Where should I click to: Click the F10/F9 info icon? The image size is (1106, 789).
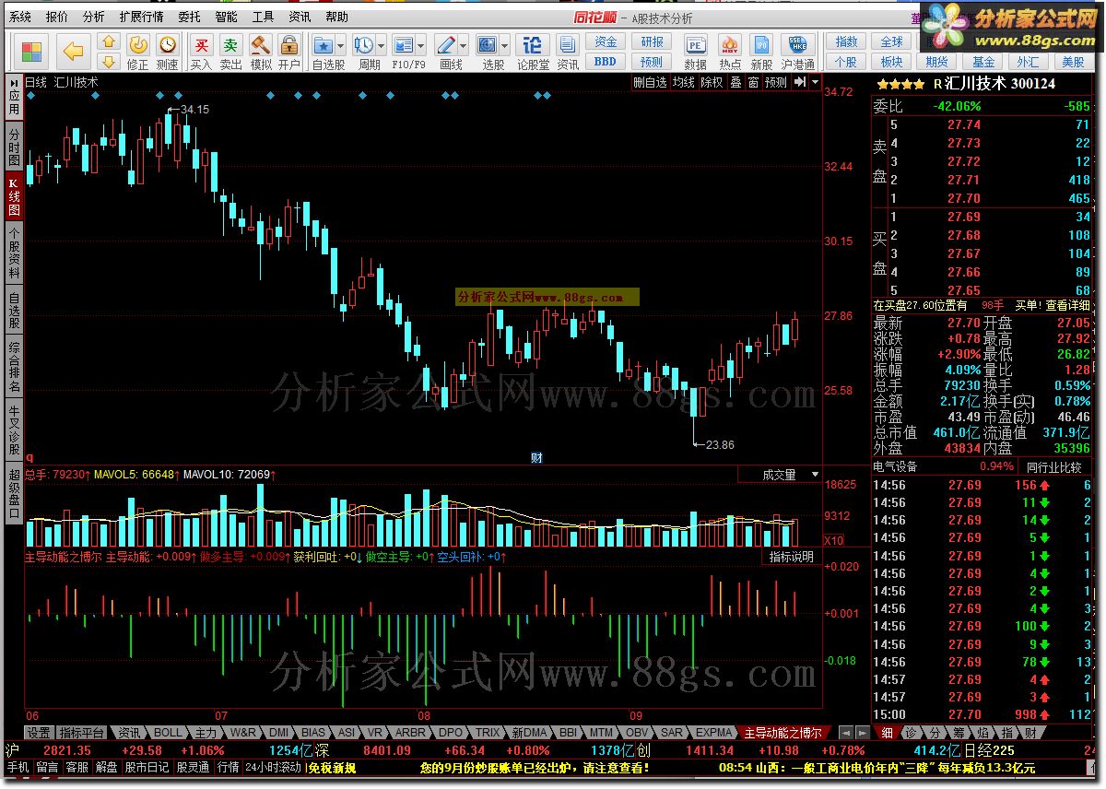pos(403,44)
